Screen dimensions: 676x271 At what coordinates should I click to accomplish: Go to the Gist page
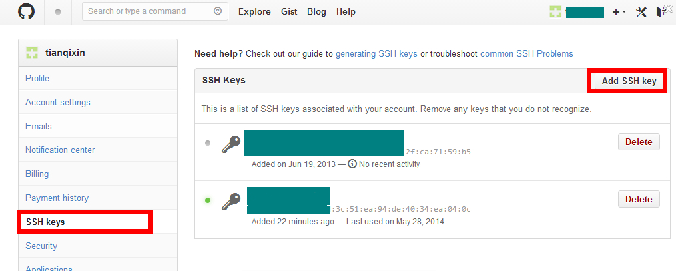tap(289, 12)
